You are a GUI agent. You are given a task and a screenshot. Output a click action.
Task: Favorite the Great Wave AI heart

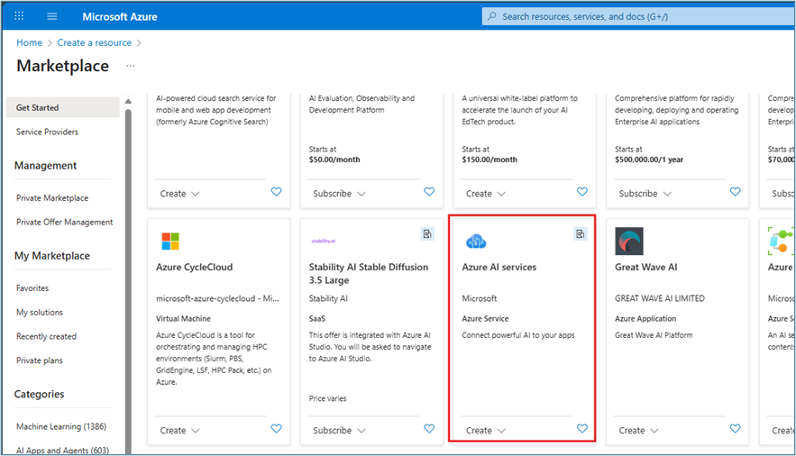(735, 429)
